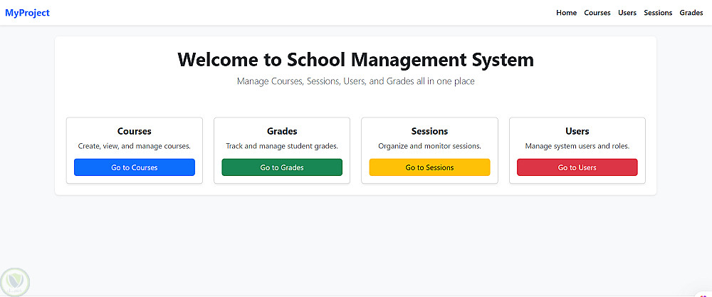Viewport: 712px width, 297px height.
Task: Open the Home navigation item
Action: pyautogui.click(x=566, y=13)
